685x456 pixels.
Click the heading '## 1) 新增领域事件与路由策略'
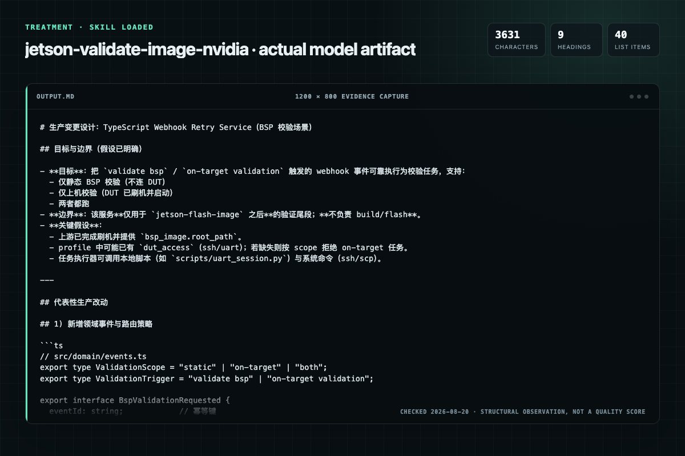click(96, 324)
